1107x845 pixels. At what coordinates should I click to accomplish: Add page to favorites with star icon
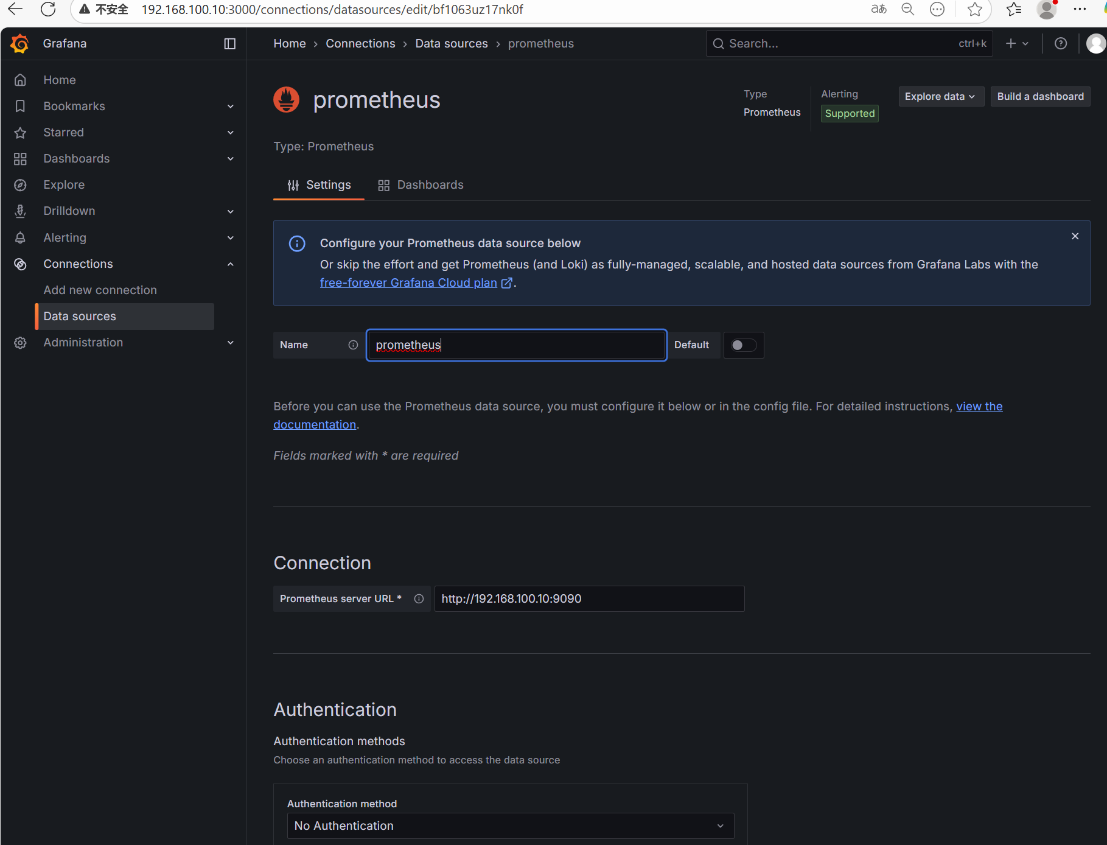975,9
